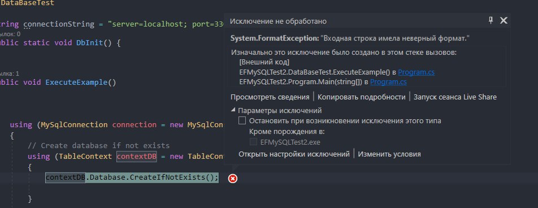Image resolution: width=538 pixels, height=208 pixels.
Task: Click the connection variable name
Action: pos(134,124)
